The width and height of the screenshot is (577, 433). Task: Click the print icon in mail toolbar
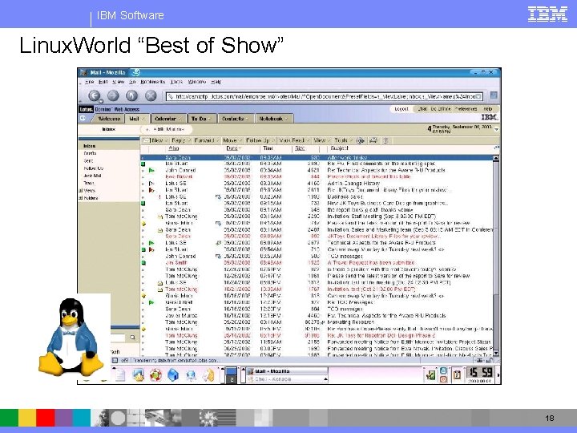click(373, 140)
